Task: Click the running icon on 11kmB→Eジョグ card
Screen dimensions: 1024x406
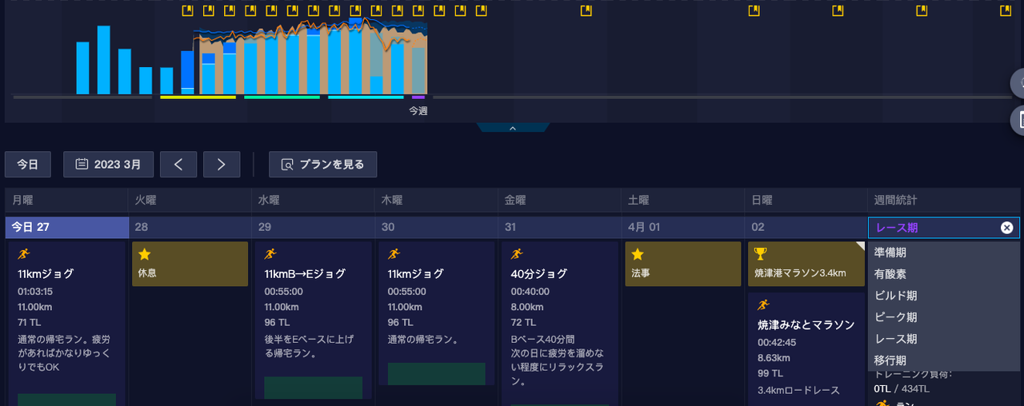Action: pos(270,254)
